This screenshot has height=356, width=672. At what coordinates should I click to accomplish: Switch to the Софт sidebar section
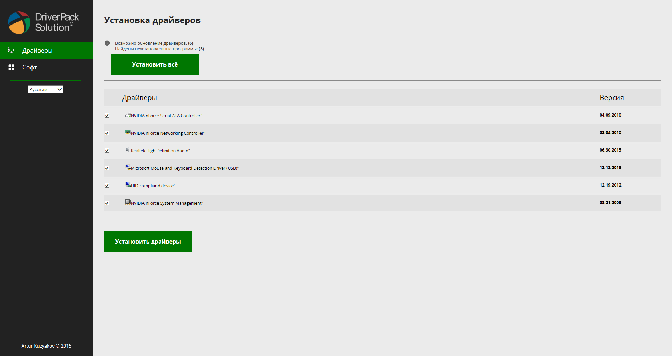(47, 67)
